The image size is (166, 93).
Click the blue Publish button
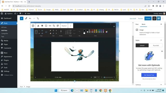pyautogui.click(x=148, y=18)
